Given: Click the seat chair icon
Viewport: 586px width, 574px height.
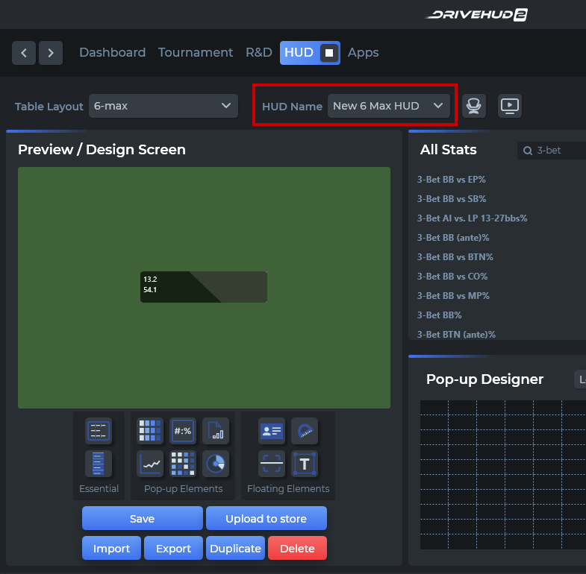Looking at the screenshot, I should pos(474,106).
